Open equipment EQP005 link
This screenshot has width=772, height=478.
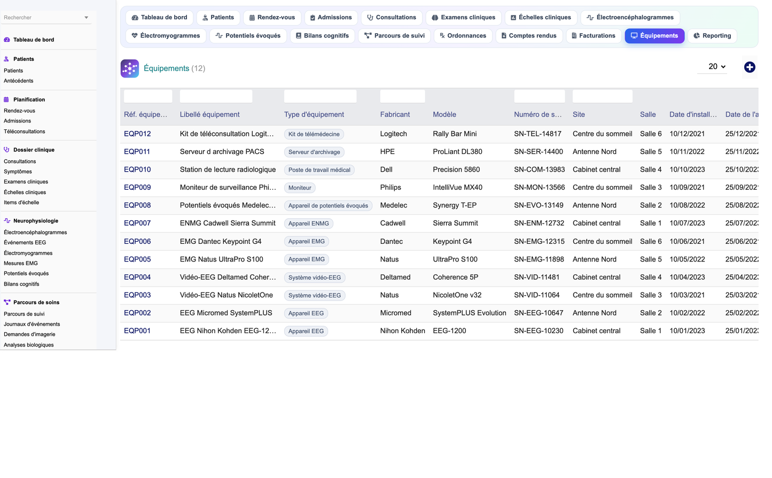(137, 259)
